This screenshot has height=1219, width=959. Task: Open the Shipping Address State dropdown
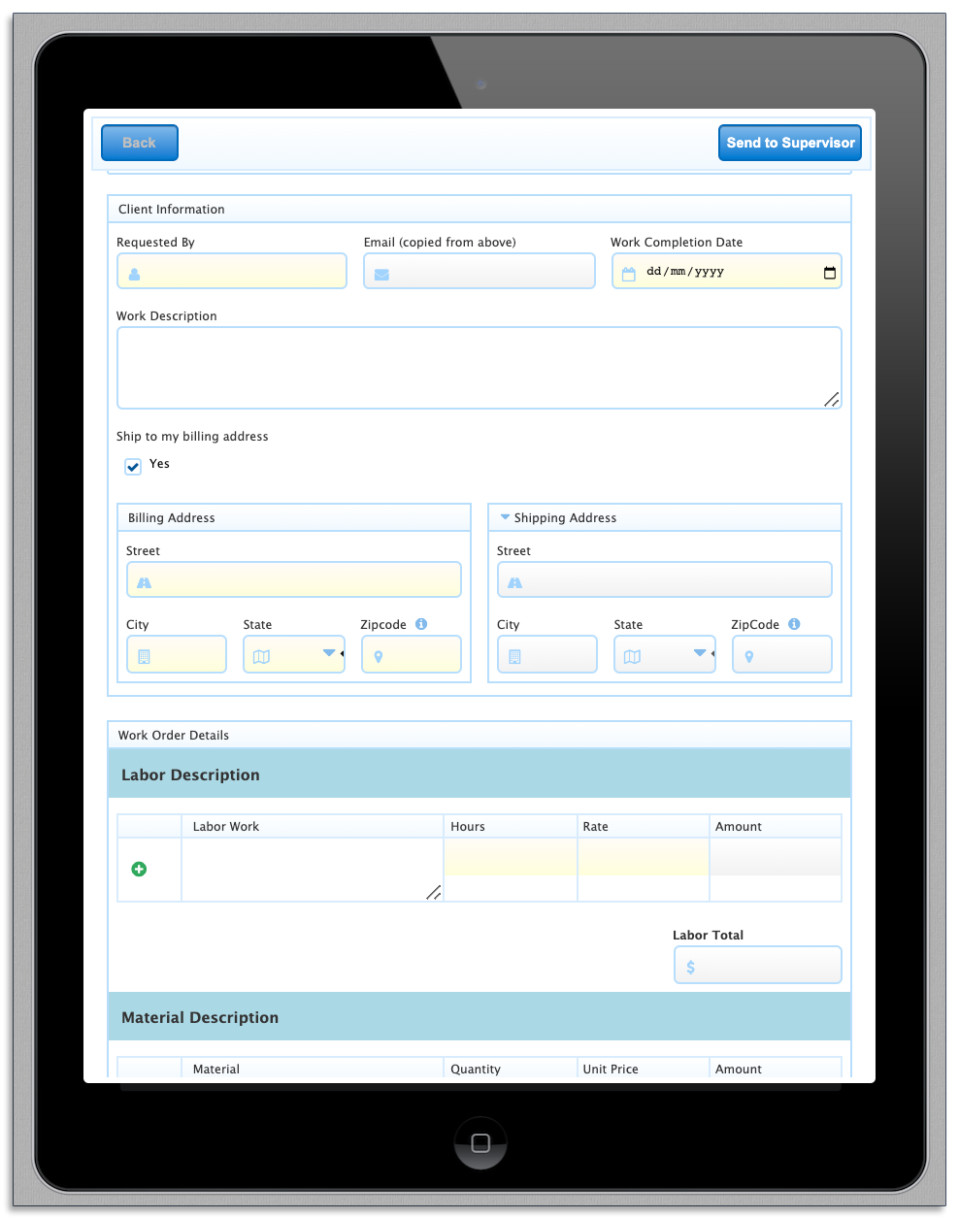[x=665, y=654]
